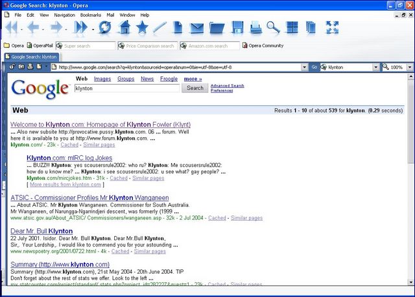Open the Bookmarks menu
Screen dimensions: 415x297
coord(90,14)
